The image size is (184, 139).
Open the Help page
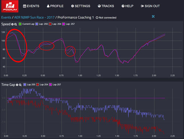pos(127,6)
